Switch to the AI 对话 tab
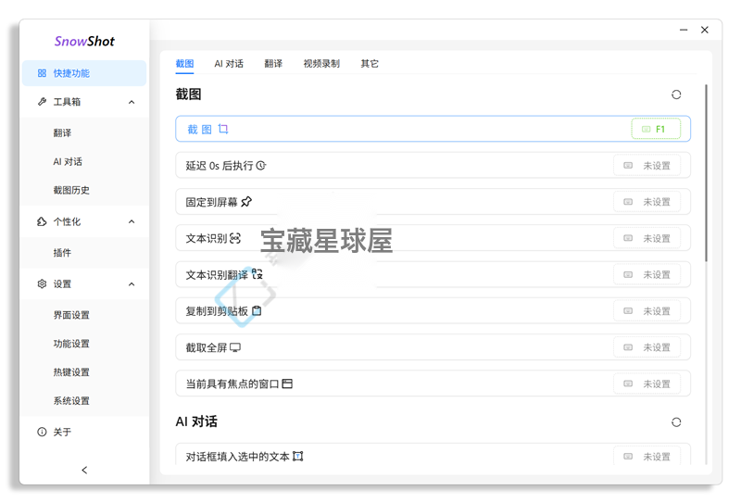The width and height of the screenshot is (741, 503). 229,64
